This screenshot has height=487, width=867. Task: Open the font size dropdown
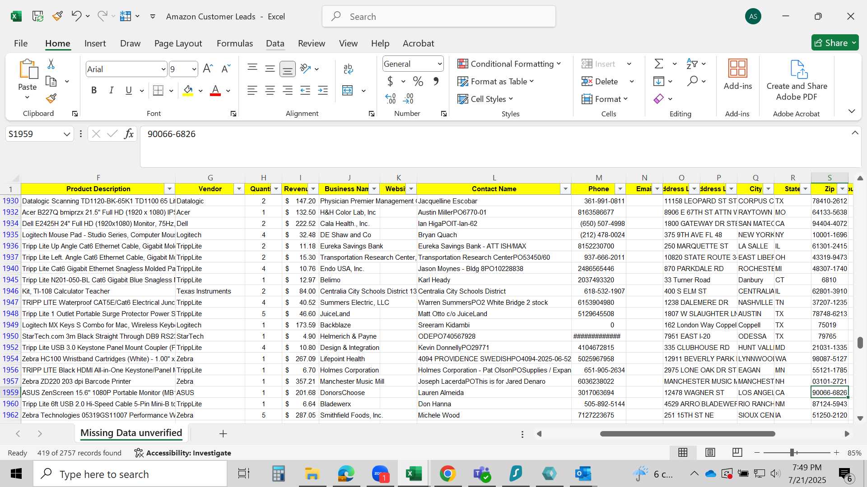point(194,69)
